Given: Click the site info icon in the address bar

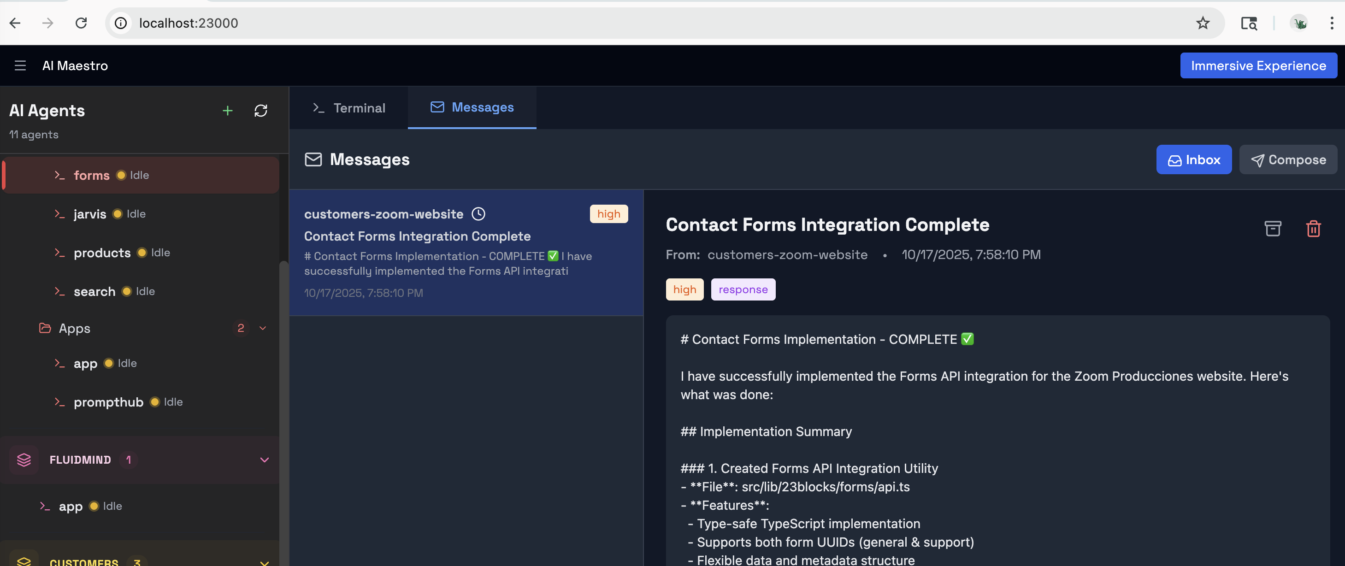Looking at the screenshot, I should click(121, 23).
